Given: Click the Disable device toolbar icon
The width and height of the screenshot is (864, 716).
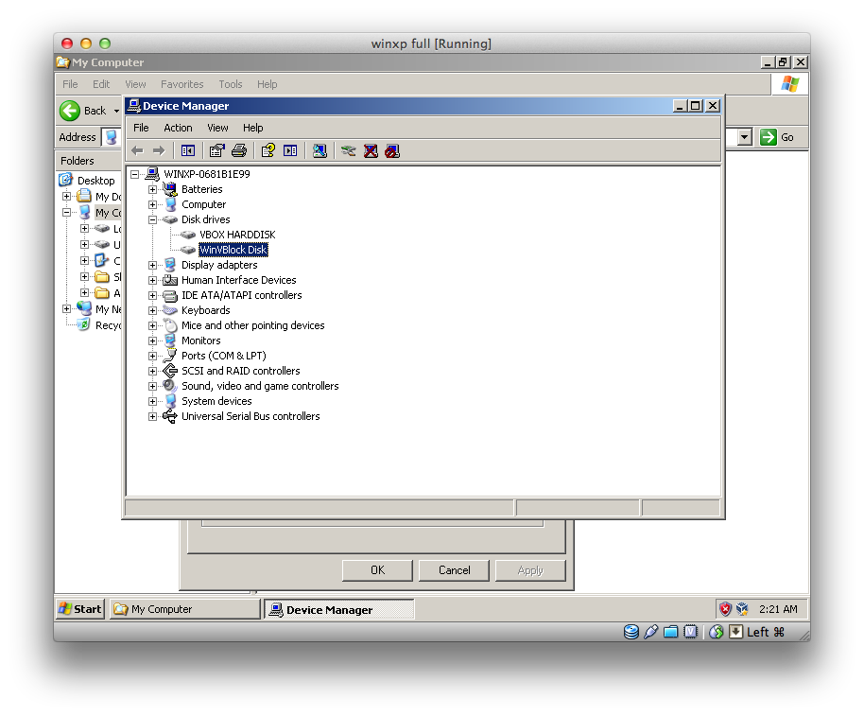Looking at the screenshot, I should [392, 150].
